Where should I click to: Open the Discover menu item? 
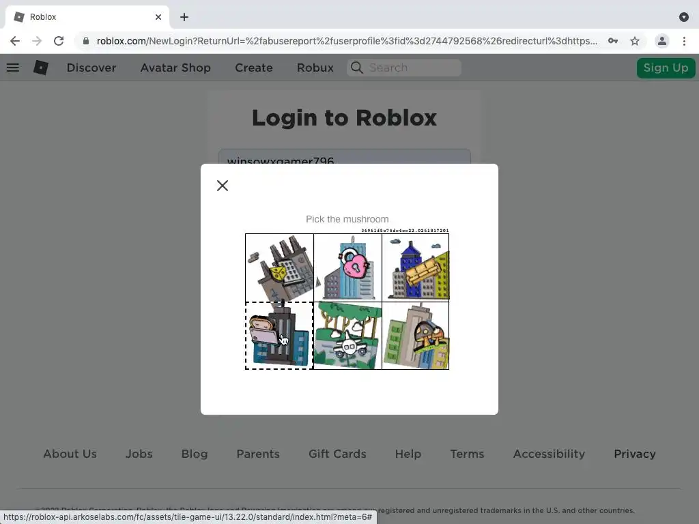coord(91,68)
